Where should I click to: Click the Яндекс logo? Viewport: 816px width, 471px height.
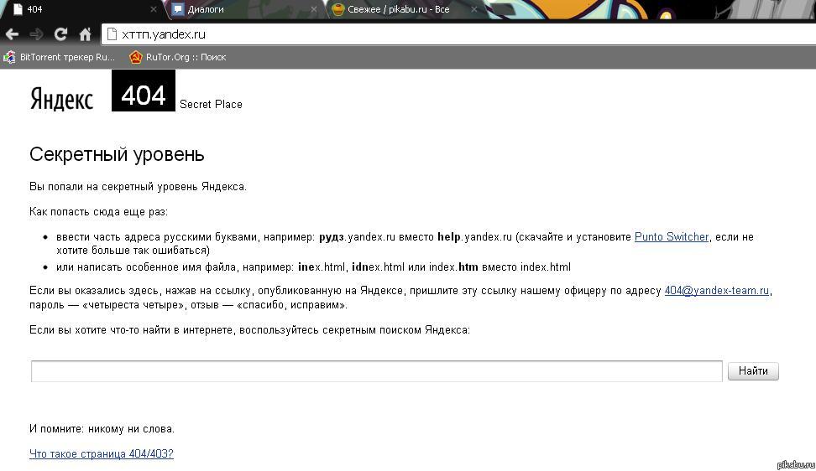click(x=61, y=99)
